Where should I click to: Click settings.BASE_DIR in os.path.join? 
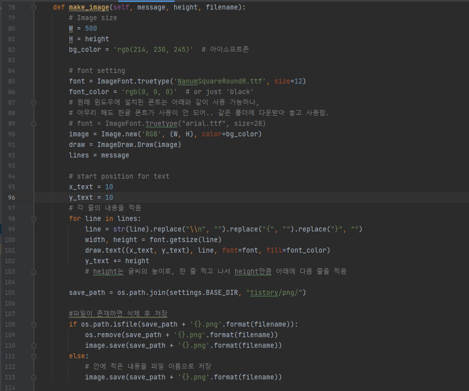pyautogui.click(x=204, y=293)
